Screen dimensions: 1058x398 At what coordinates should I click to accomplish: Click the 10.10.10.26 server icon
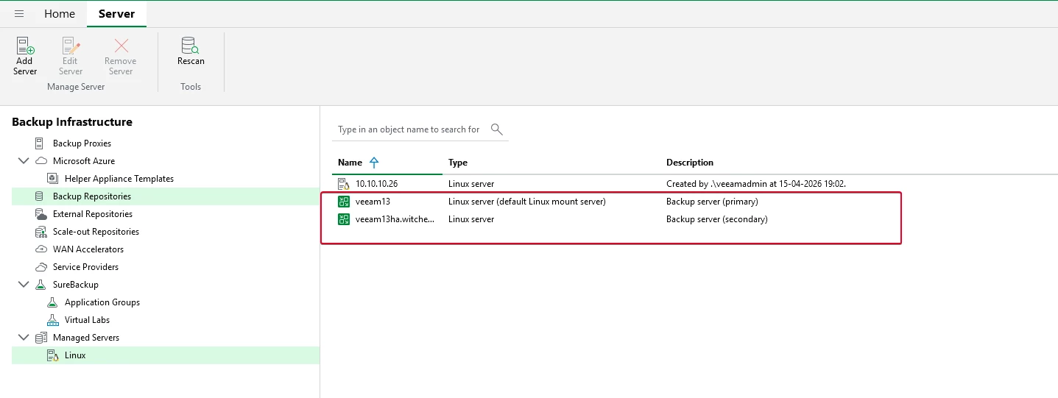coord(344,184)
